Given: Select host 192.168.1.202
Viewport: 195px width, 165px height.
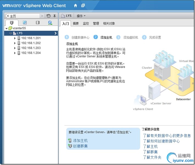Looking at the screenshot, I should click(31, 43).
